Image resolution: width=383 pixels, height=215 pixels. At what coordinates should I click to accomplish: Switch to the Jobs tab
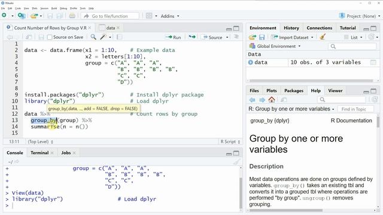click(x=66, y=153)
